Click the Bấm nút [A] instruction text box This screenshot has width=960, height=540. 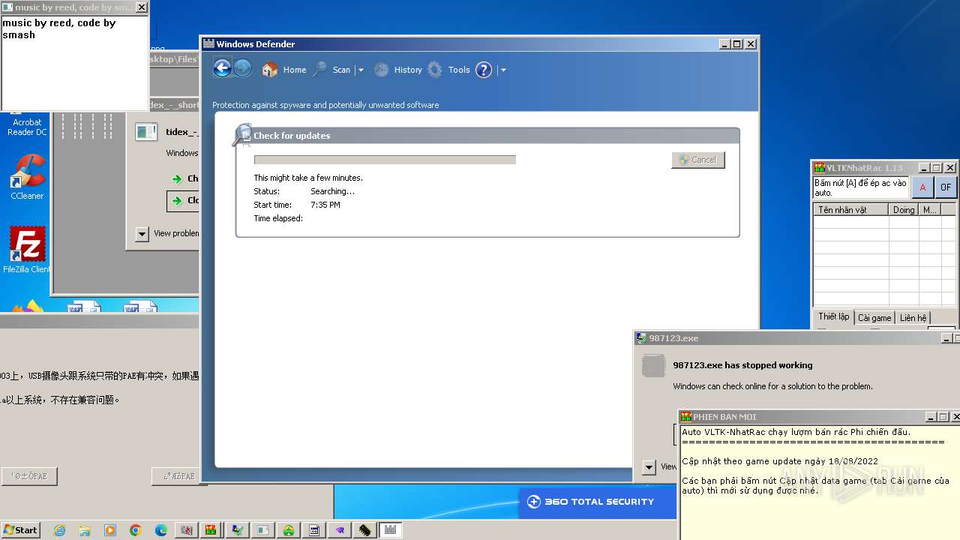coord(861,187)
